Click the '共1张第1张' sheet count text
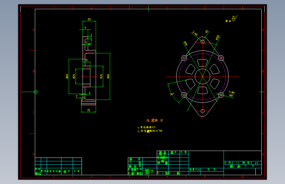Viewport: 285px width, 184px height. pyautogui.click(x=169, y=173)
